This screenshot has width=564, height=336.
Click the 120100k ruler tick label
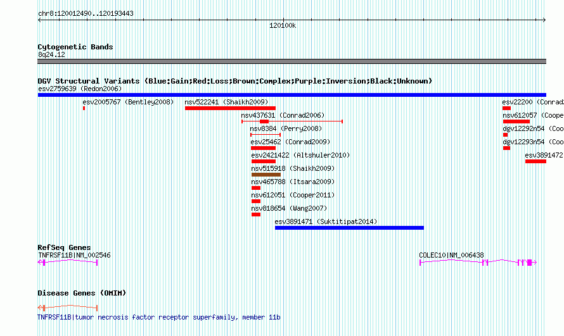(x=283, y=25)
